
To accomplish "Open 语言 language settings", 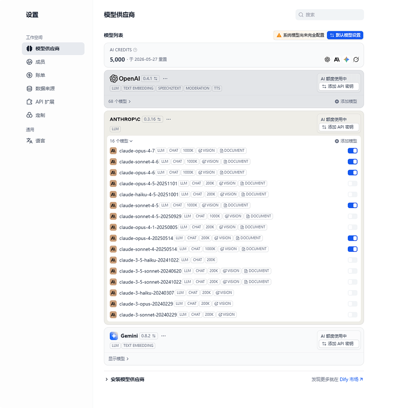I will (x=53, y=141).
